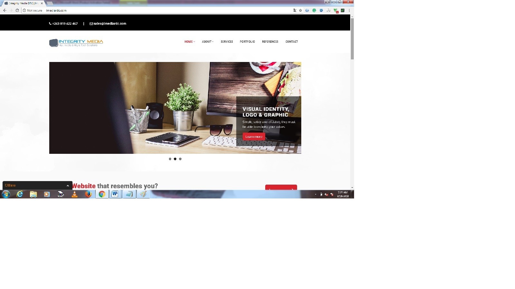Go to the SERVICES page

click(227, 41)
